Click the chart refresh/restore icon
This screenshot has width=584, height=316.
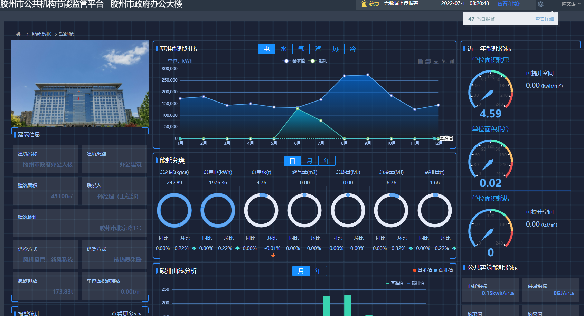pos(428,61)
